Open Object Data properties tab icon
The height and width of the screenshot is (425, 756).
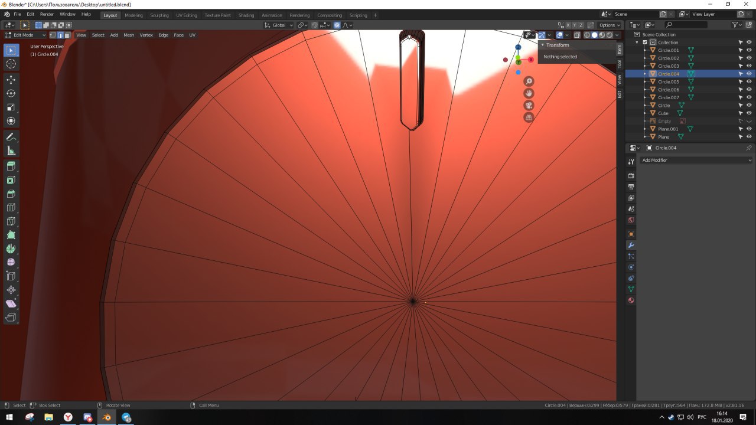click(x=631, y=289)
